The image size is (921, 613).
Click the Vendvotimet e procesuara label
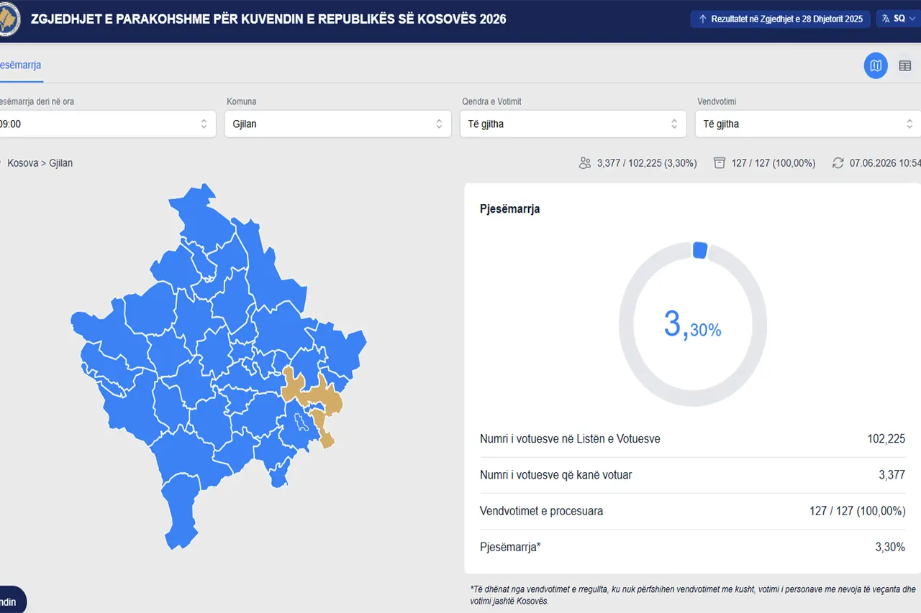tap(541, 512)
